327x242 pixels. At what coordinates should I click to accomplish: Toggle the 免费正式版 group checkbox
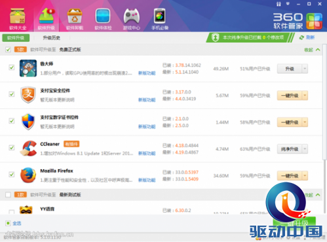8,50
